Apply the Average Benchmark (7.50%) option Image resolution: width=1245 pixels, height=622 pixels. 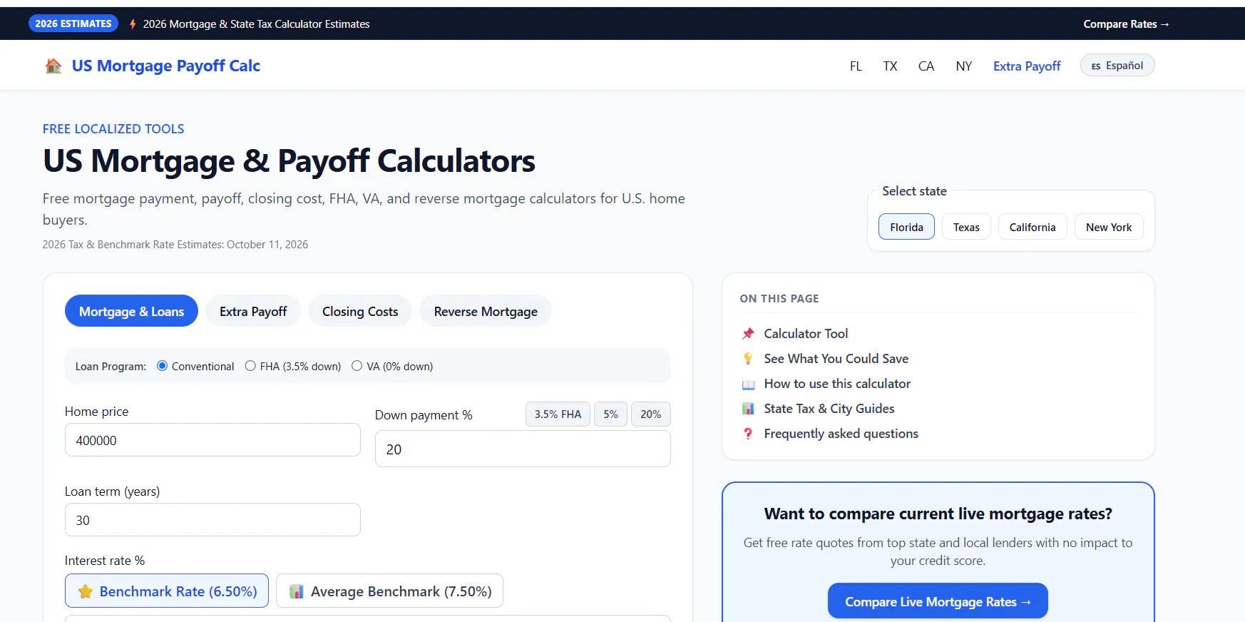click(389, 591)
